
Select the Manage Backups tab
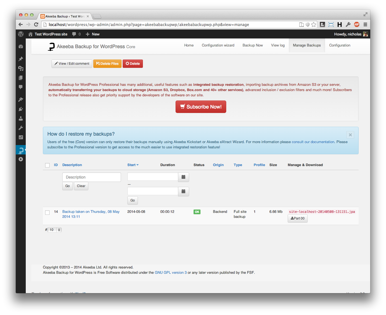307,45
